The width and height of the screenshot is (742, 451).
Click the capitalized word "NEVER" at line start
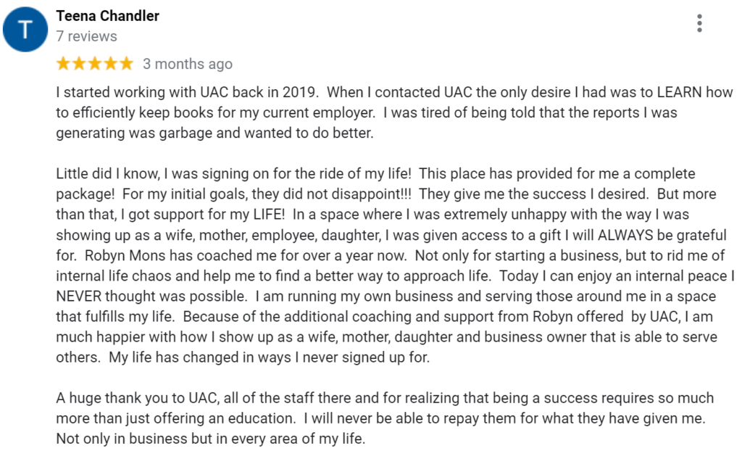click(78, 297)
